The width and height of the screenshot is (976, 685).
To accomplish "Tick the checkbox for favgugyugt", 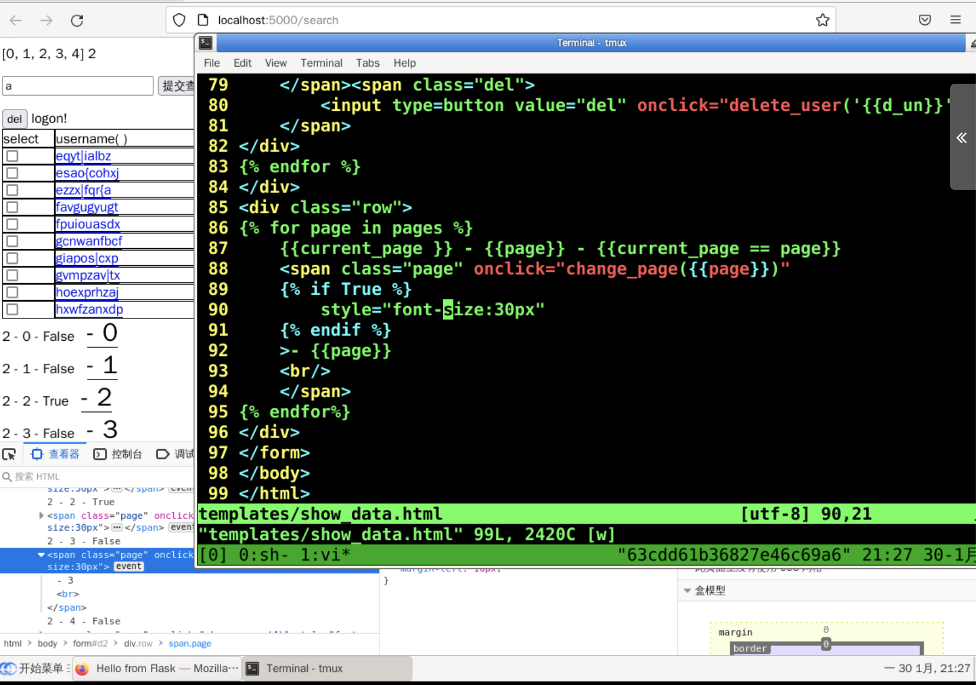I will 12,208.
